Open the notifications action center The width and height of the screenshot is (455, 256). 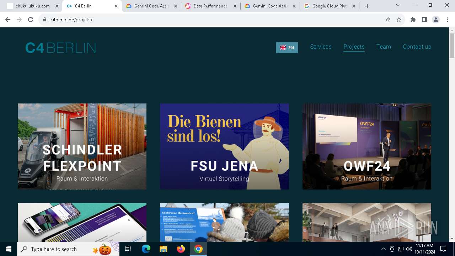(443, 249)
